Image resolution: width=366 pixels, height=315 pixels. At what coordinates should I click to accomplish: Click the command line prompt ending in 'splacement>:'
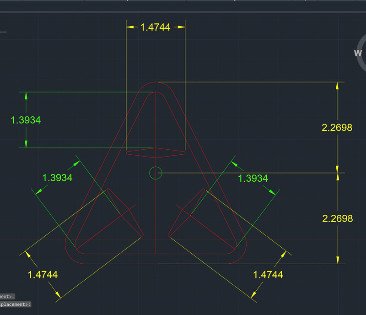tap(16, 304)
